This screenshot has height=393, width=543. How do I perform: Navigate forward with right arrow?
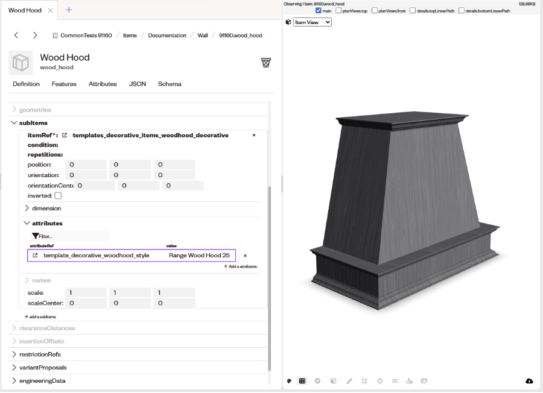pyautogui.click(x=35, y=36)
